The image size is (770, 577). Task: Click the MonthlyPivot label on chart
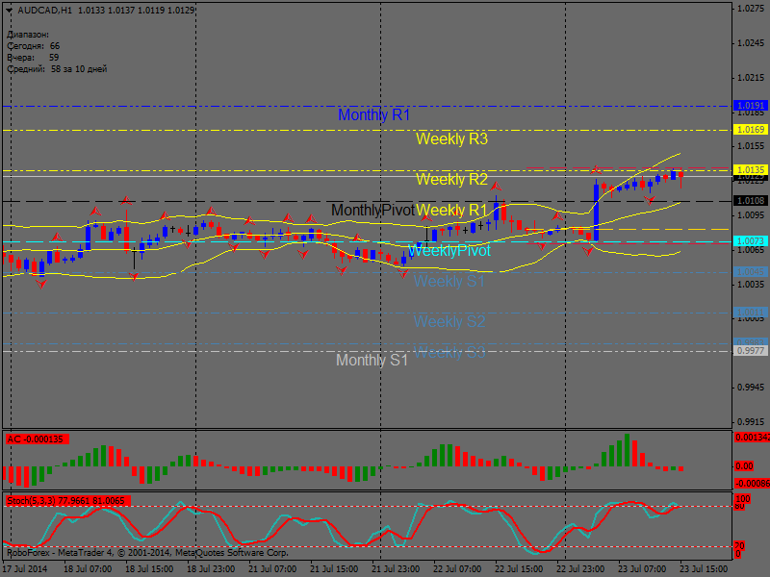pos(372,210)
